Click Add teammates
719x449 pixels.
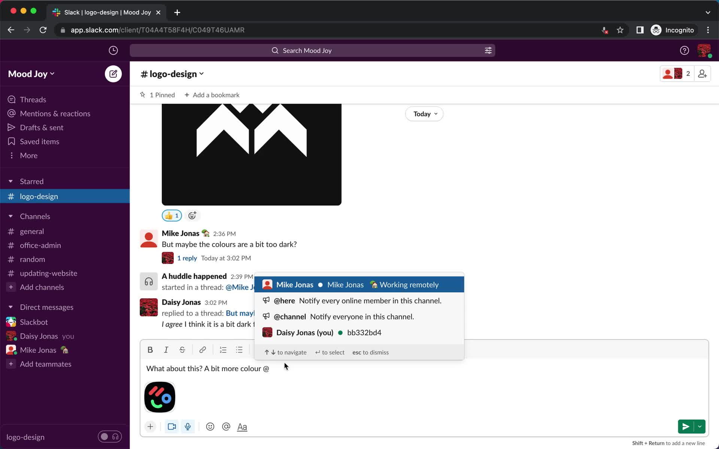click(65, 364)
